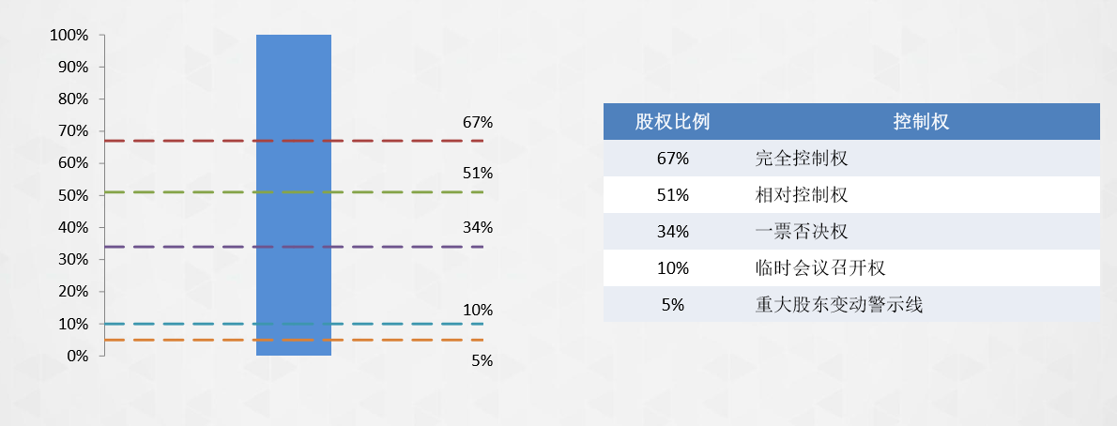Select the purple 34% dashed line
This screenshot has width=1117, height=426.
294,247
